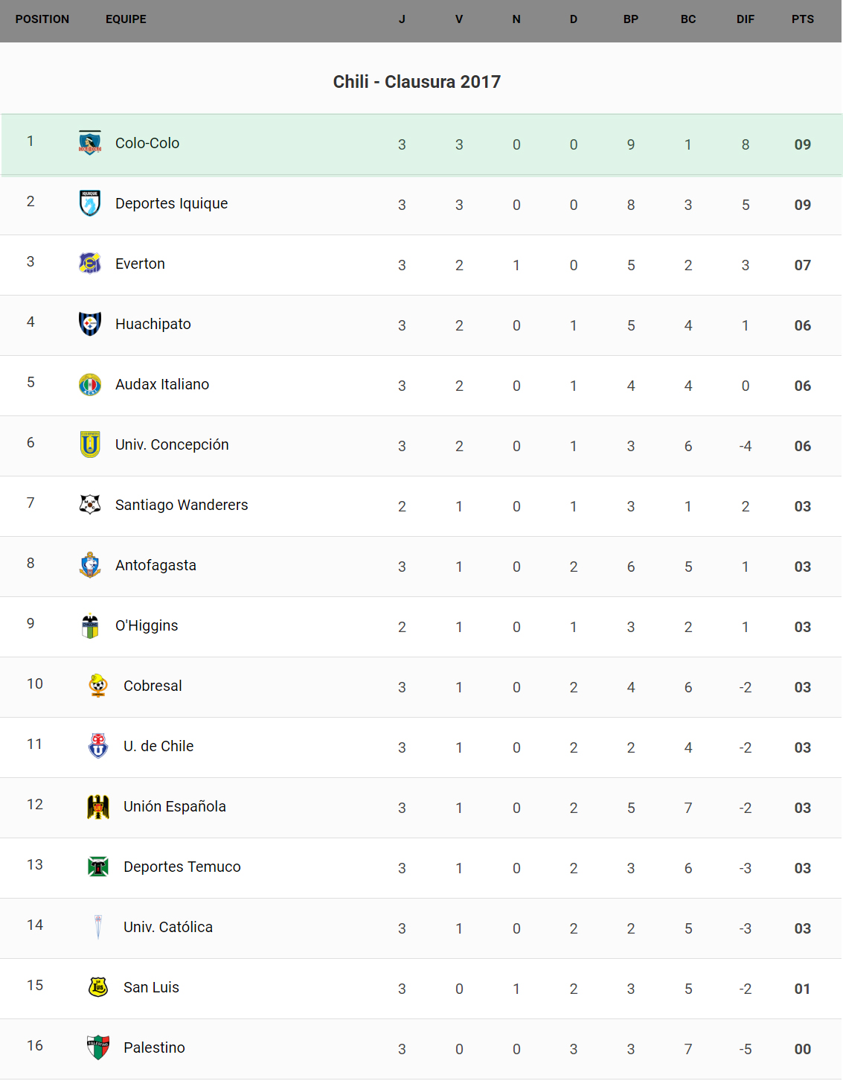Click the Audax Italiano round badge
This screenshot has width=843, height=1081.
tap(90, 384)
